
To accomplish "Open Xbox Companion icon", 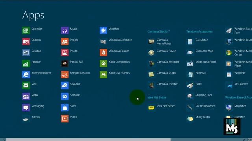I will pyautogui.click(x=103, y=63).
